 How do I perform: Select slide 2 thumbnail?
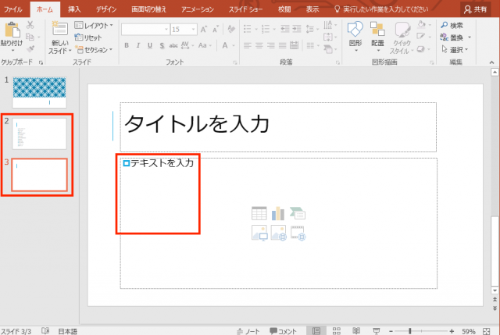[40, 134]
